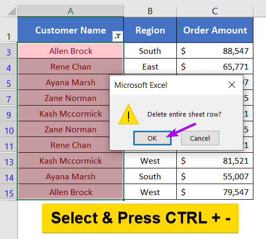
Task: Click the yellow warning triangle icon
Action: point(129,115)
